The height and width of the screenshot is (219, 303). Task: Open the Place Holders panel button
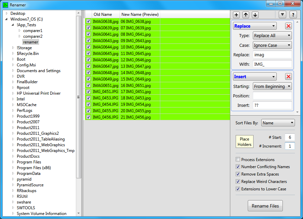point(244,142)
